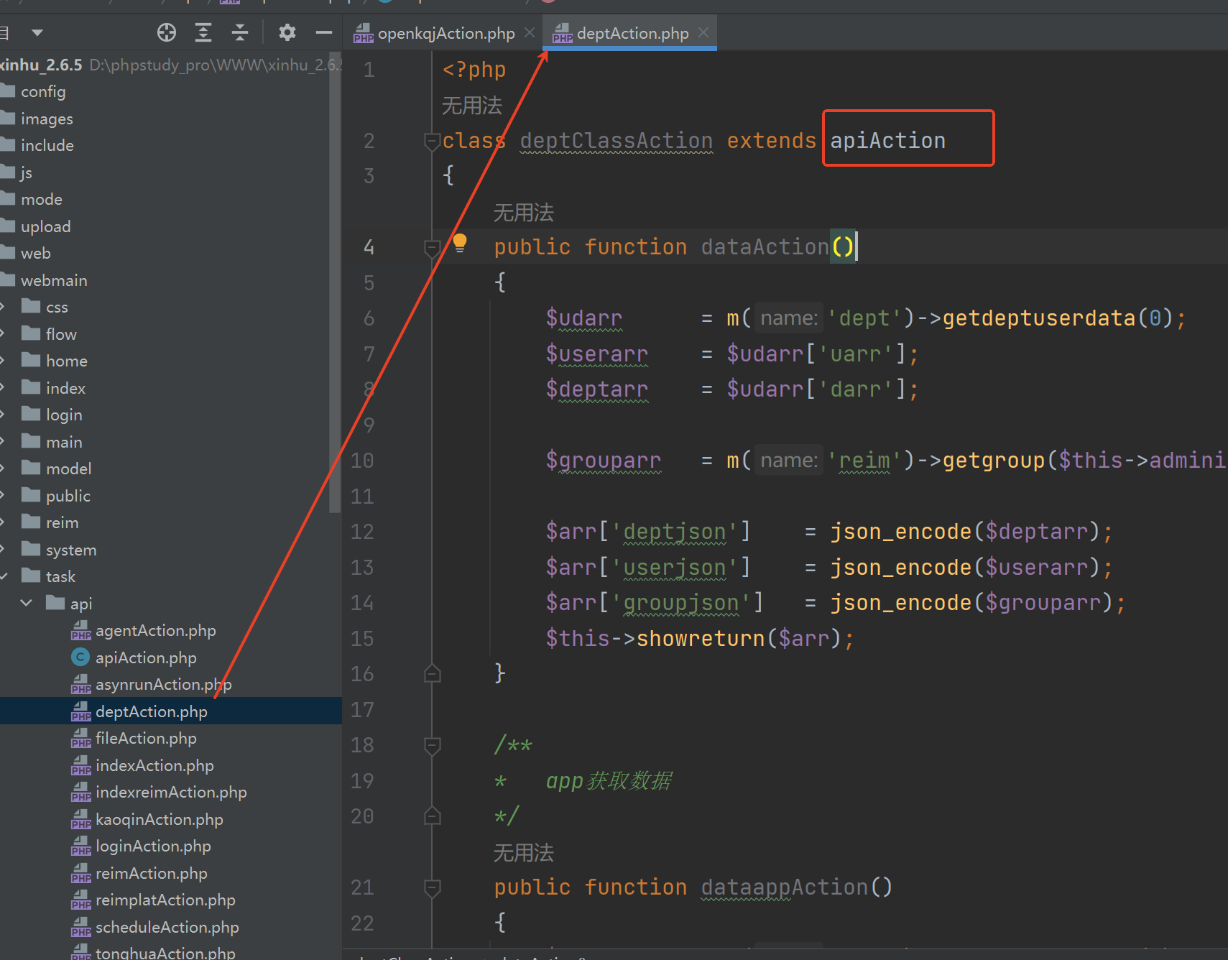Screen dimensions: 1228x960
Task: Select the system folder in tree
Action: pyautogui.click(x=70, y=550)
